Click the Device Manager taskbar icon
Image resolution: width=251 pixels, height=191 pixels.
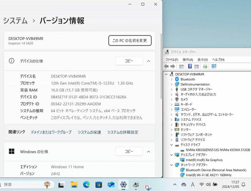136,185
